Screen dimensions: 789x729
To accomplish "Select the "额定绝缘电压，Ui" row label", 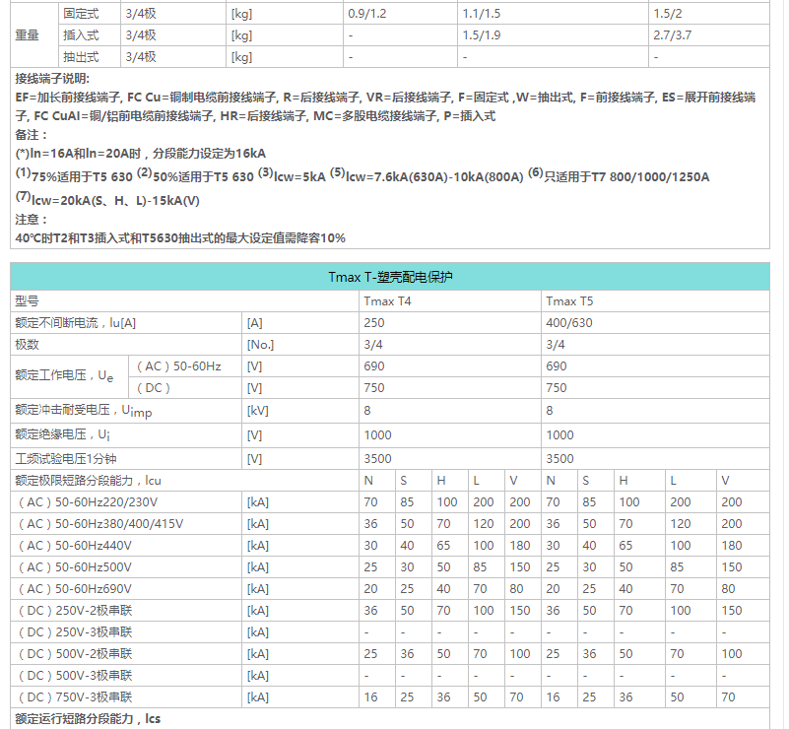I will pos(63,434).
